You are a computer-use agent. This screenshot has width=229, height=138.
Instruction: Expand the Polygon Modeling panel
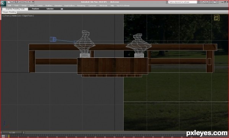tap(9, 12)
